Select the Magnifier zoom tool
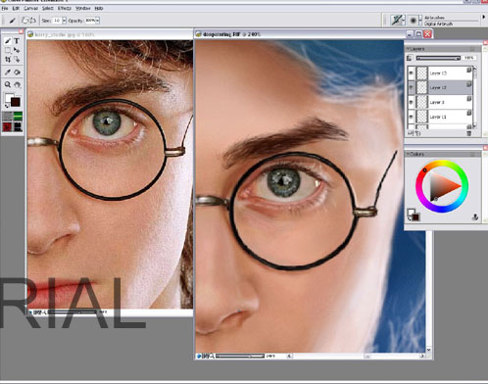The image size is (488, 384). click(8, 84)
